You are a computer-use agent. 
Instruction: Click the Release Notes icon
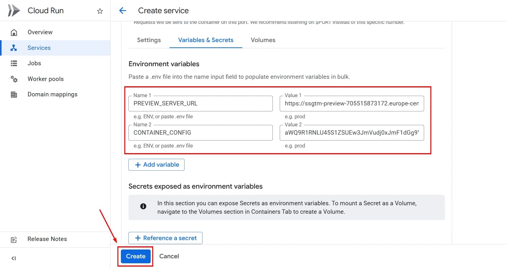[x=14, y=239]
